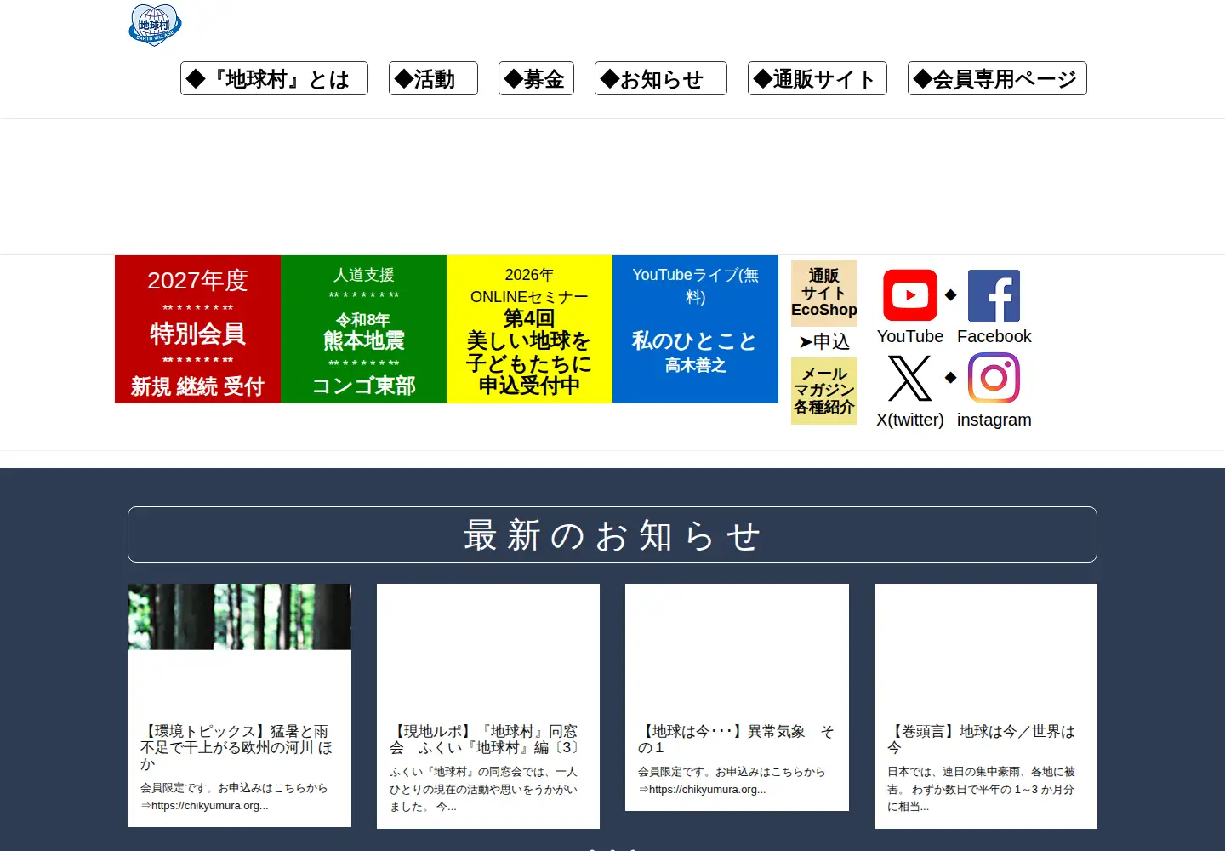Open the 会員専用ページ menu
Image resolution: width=1225 pixels, height=851 pixels.
pos(997,78)
